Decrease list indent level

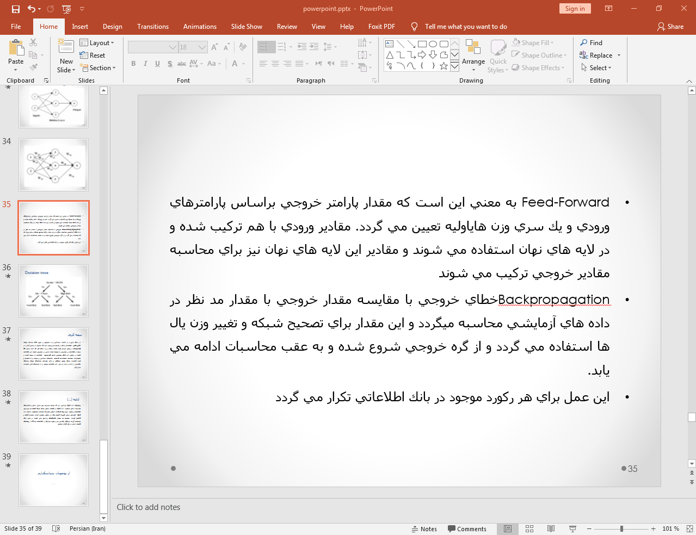click(302, 47)
